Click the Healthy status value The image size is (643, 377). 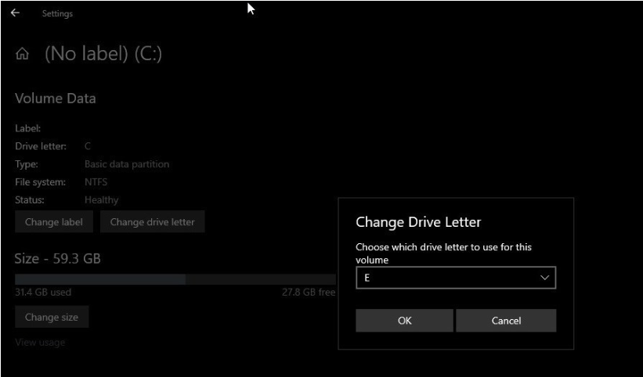point(101,200)
